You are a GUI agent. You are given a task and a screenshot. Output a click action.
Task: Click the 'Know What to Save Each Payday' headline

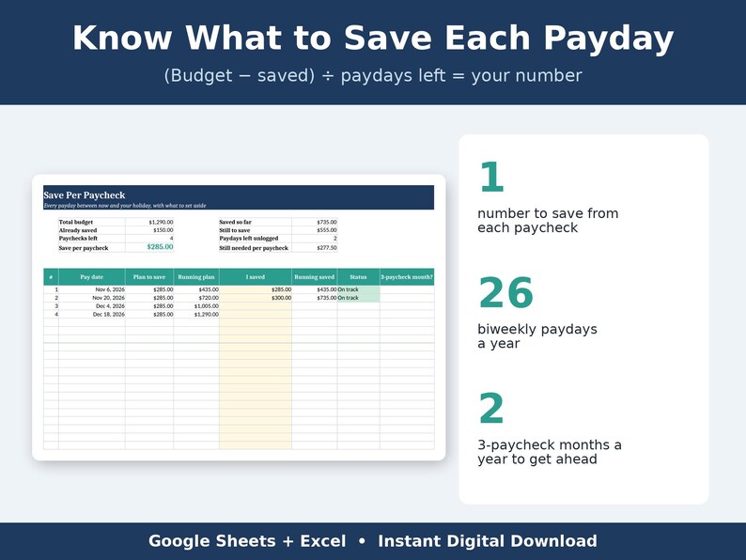373,39
